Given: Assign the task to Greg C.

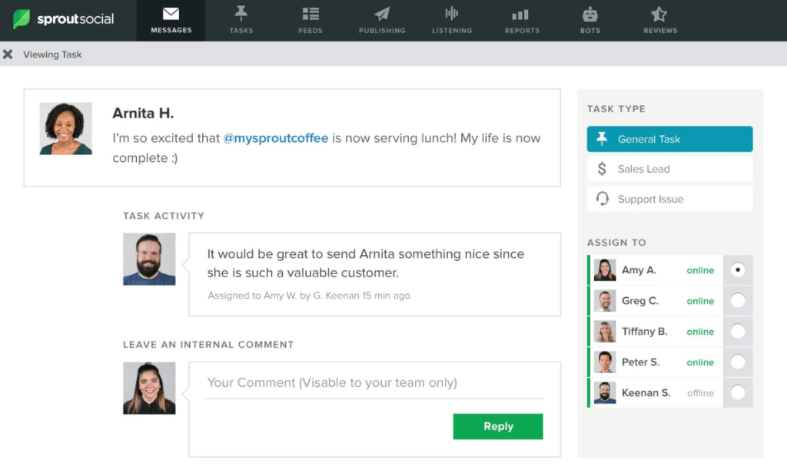Looking at the screenshot, I should (x=736, y=300).
